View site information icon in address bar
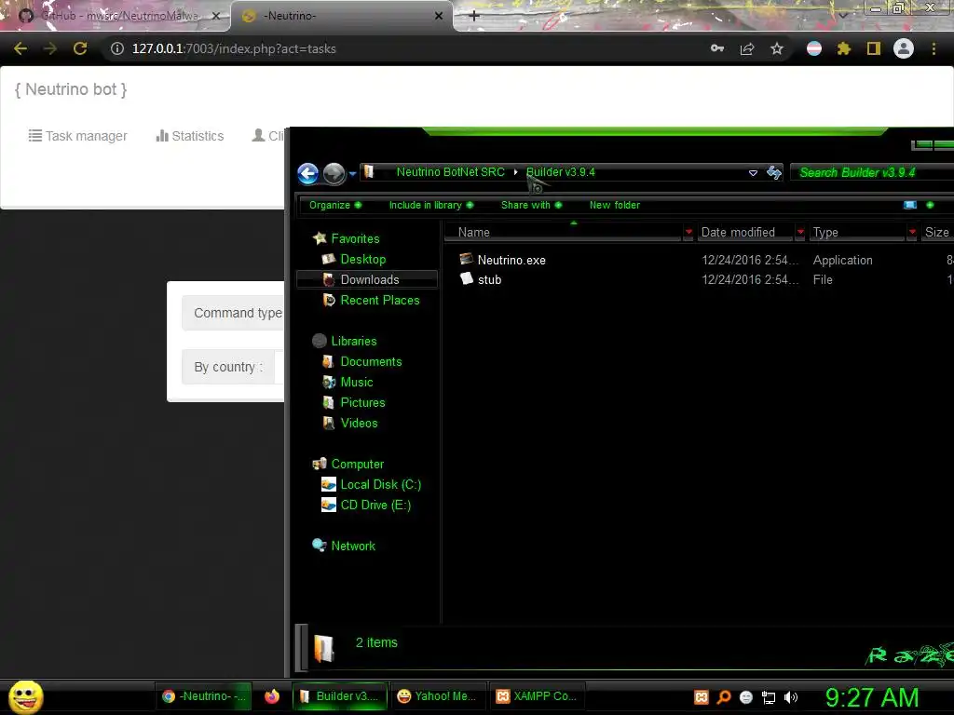 [x=116, y=48]
